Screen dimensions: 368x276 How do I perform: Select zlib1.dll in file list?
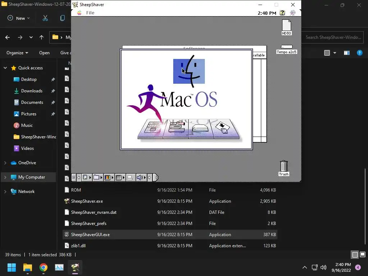(170, 246)
